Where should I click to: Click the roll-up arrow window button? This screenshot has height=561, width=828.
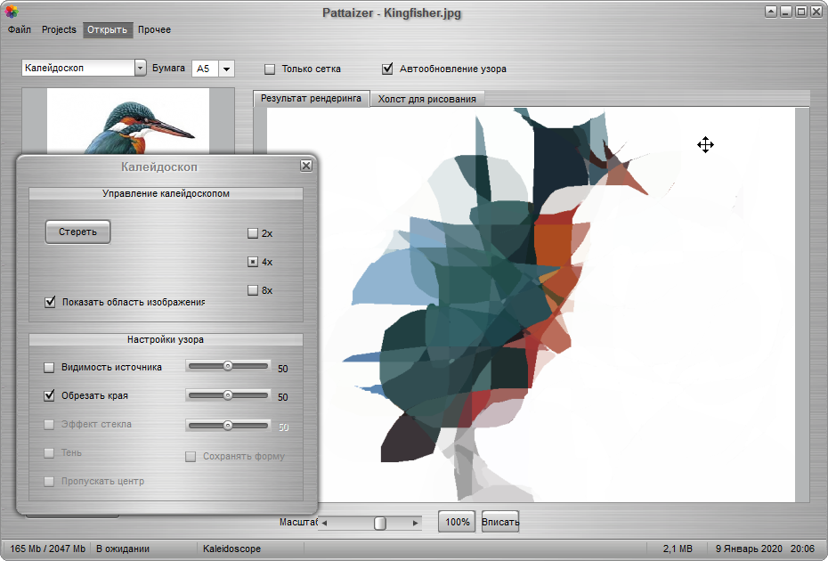pyautogui.click(x=771, y=12)
